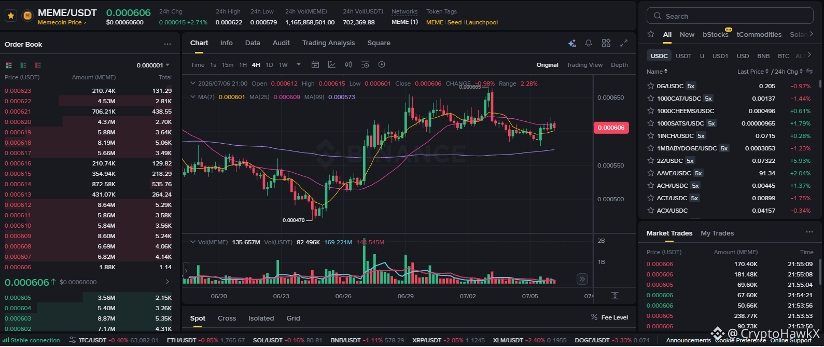The image size is (824, 347).
Task: Expand the chart to fullscreen
Action: tap(624, 43)
